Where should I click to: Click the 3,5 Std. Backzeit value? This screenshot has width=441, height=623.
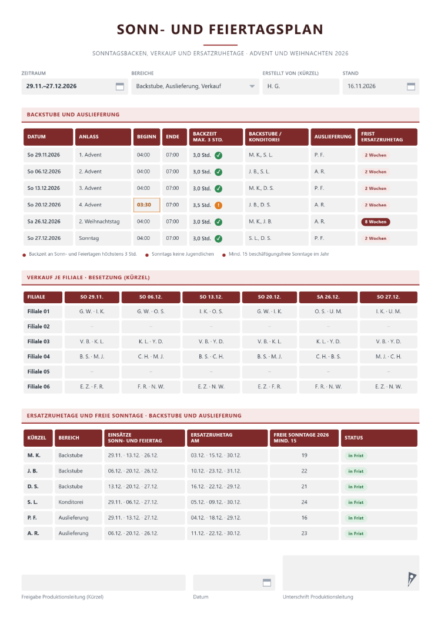click(x=202, y=206)
